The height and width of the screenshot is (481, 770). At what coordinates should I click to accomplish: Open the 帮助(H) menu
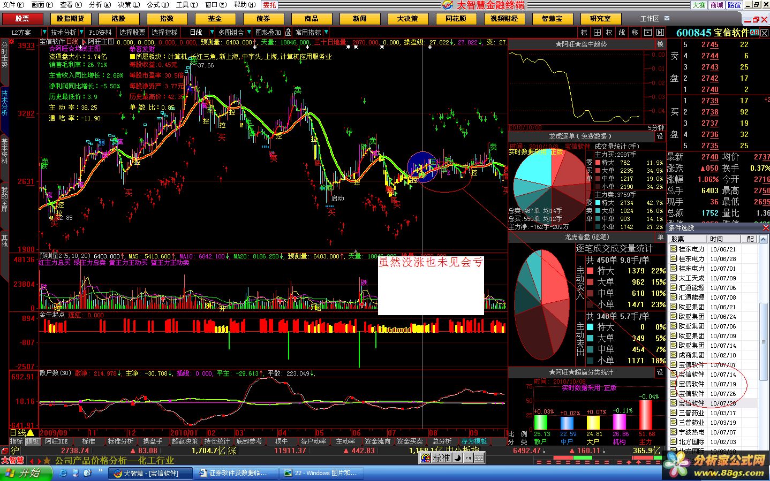[245, 5]
